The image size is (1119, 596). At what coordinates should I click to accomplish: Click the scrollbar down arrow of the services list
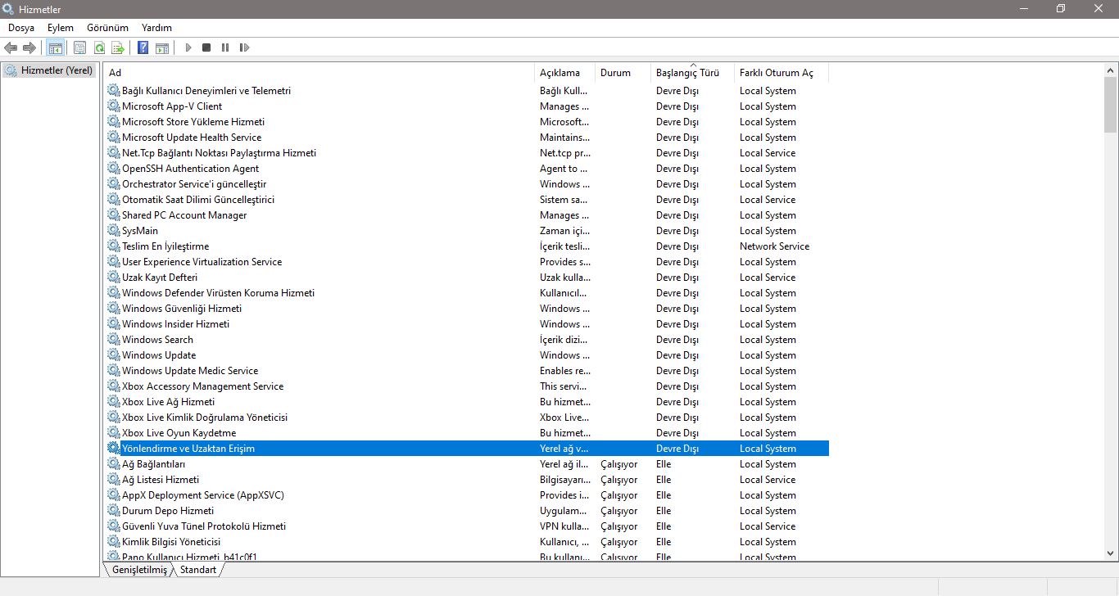(x=1110, y=553)
